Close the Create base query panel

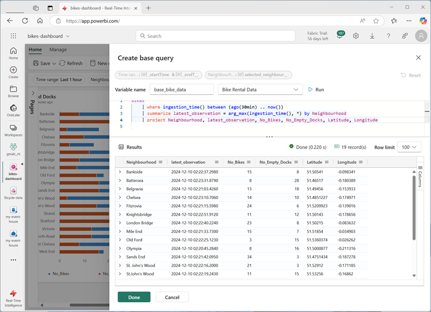(x=419, y=58)
